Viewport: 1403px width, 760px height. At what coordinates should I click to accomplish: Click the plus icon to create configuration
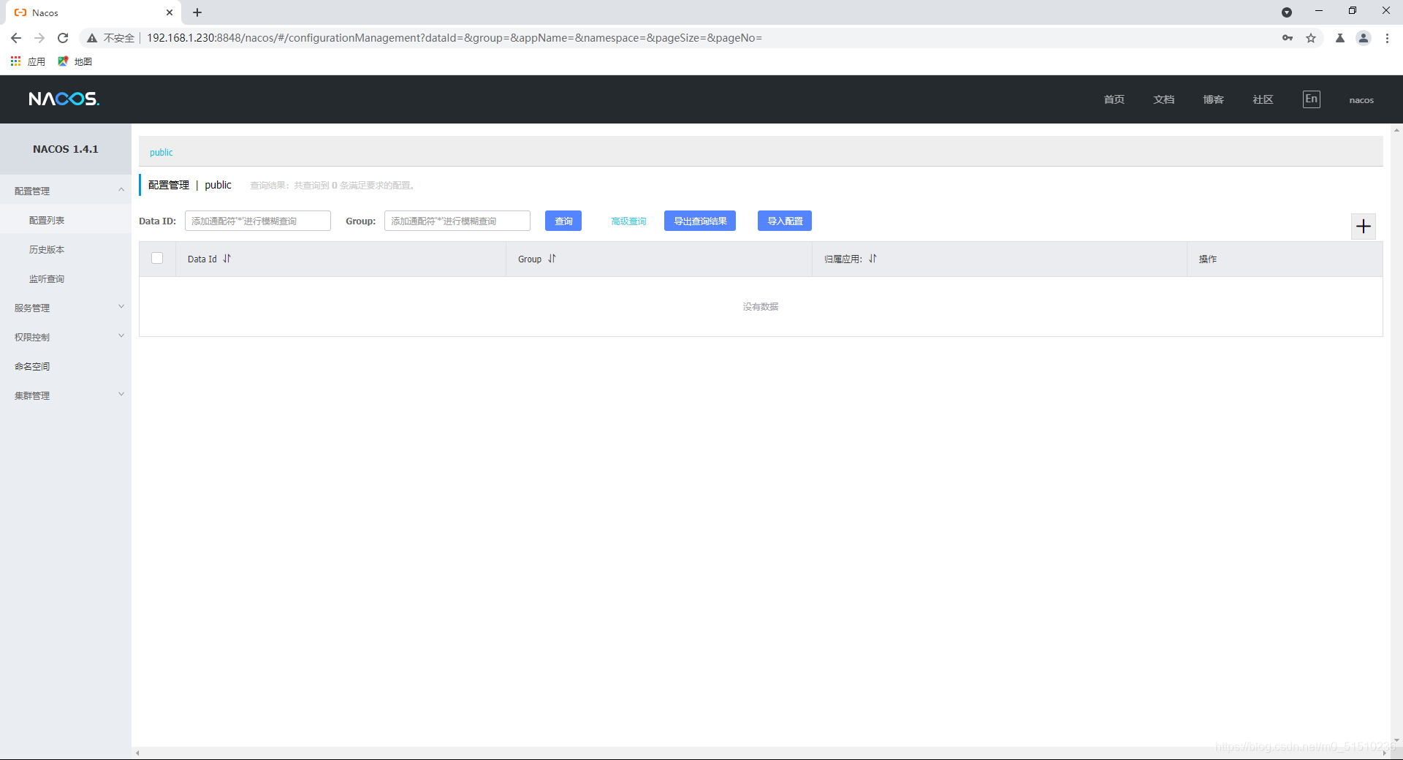click(x=1364, y=227)
